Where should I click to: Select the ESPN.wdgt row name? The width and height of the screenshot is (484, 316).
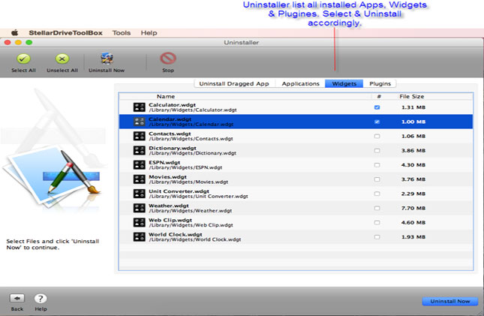pyautogui.click(x=164, y=162)
